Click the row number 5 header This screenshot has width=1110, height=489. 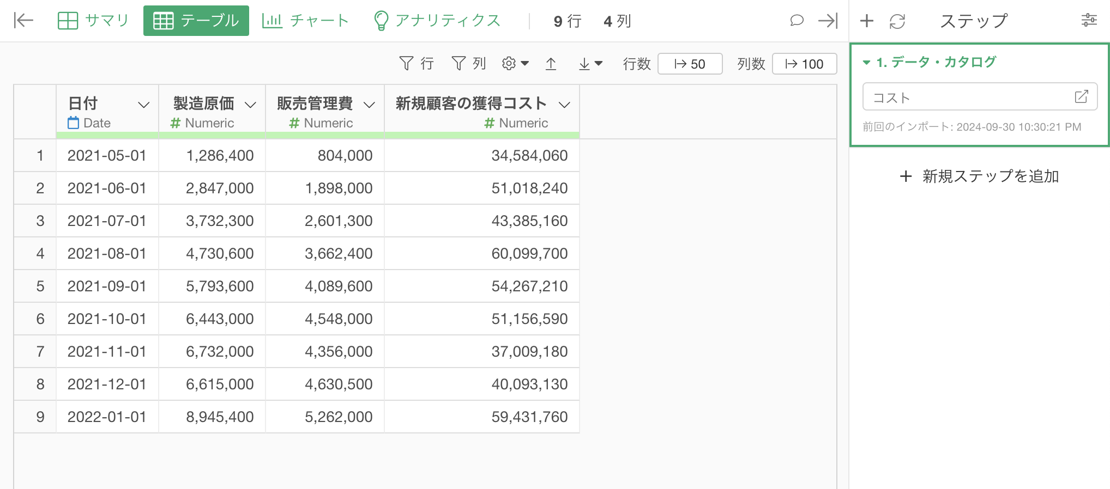(x=35, y=286)
